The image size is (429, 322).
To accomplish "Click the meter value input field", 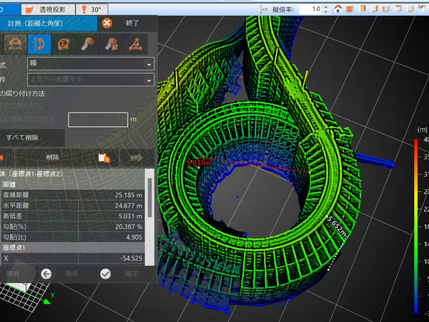I will 97,119.
